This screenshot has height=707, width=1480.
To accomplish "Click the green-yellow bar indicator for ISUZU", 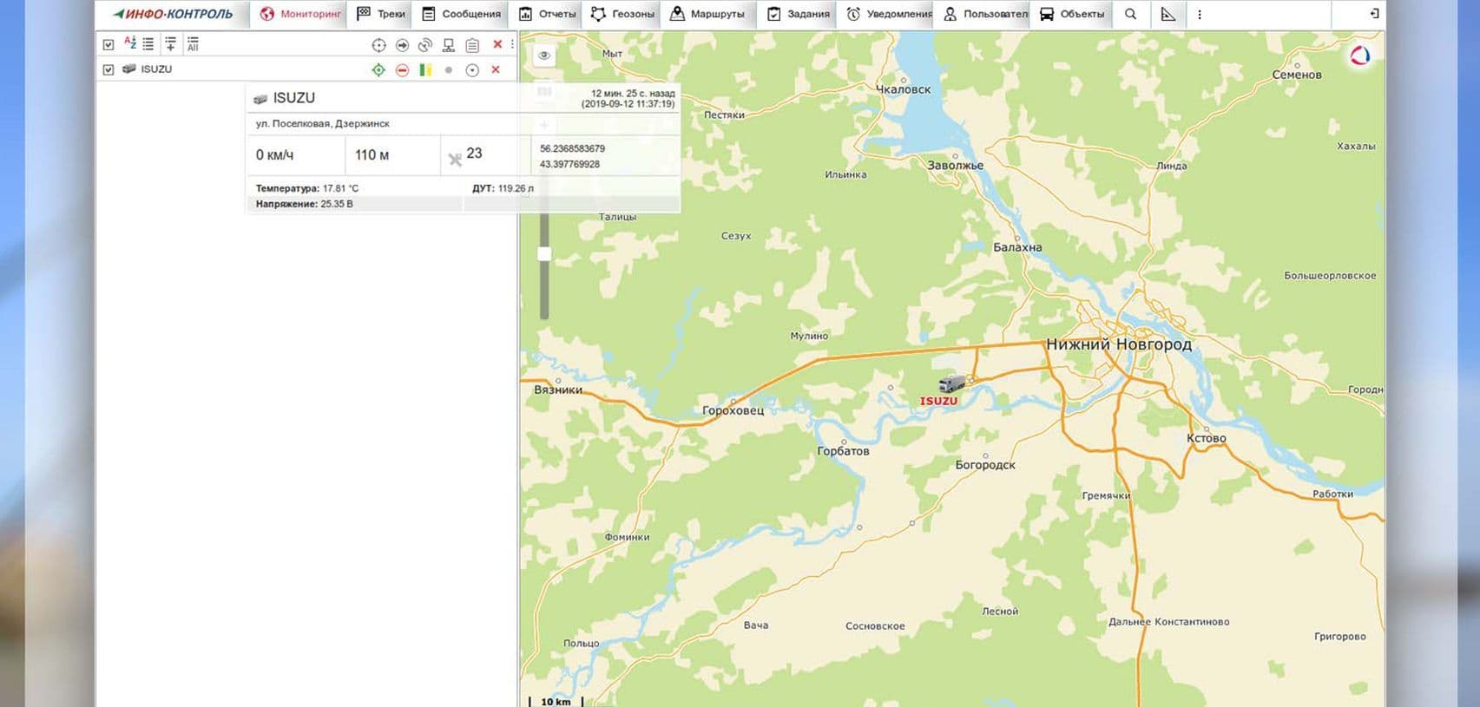I will click(x=425, y=70).
